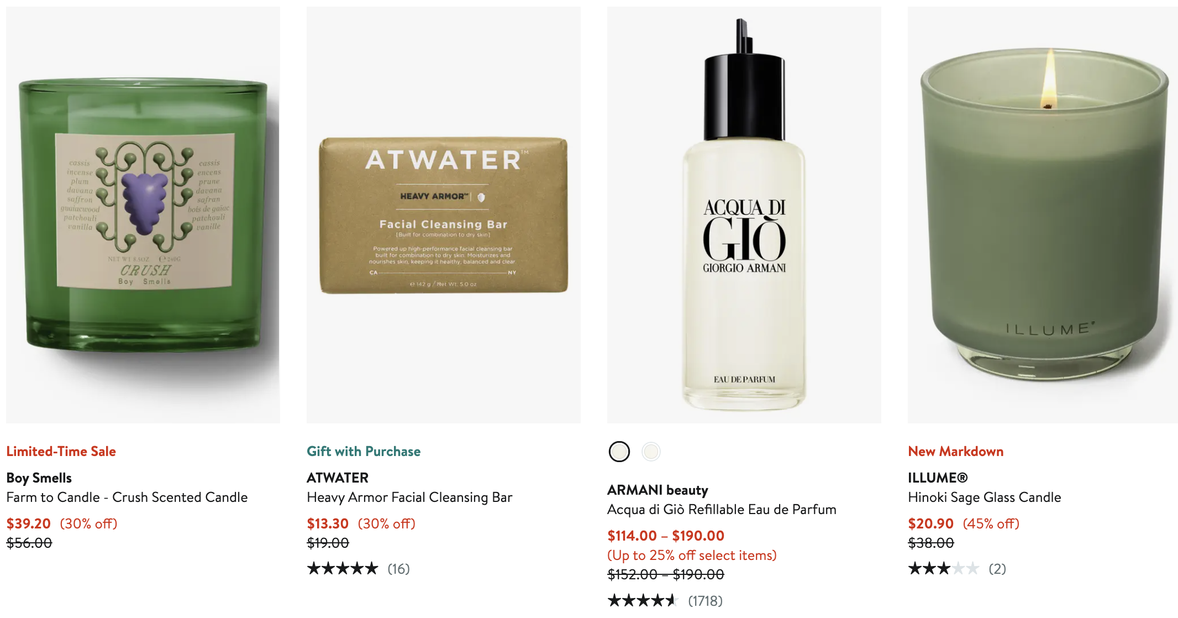Open the Boy Smells Crush candle image
1178x618 pixels.
(143, 215)
